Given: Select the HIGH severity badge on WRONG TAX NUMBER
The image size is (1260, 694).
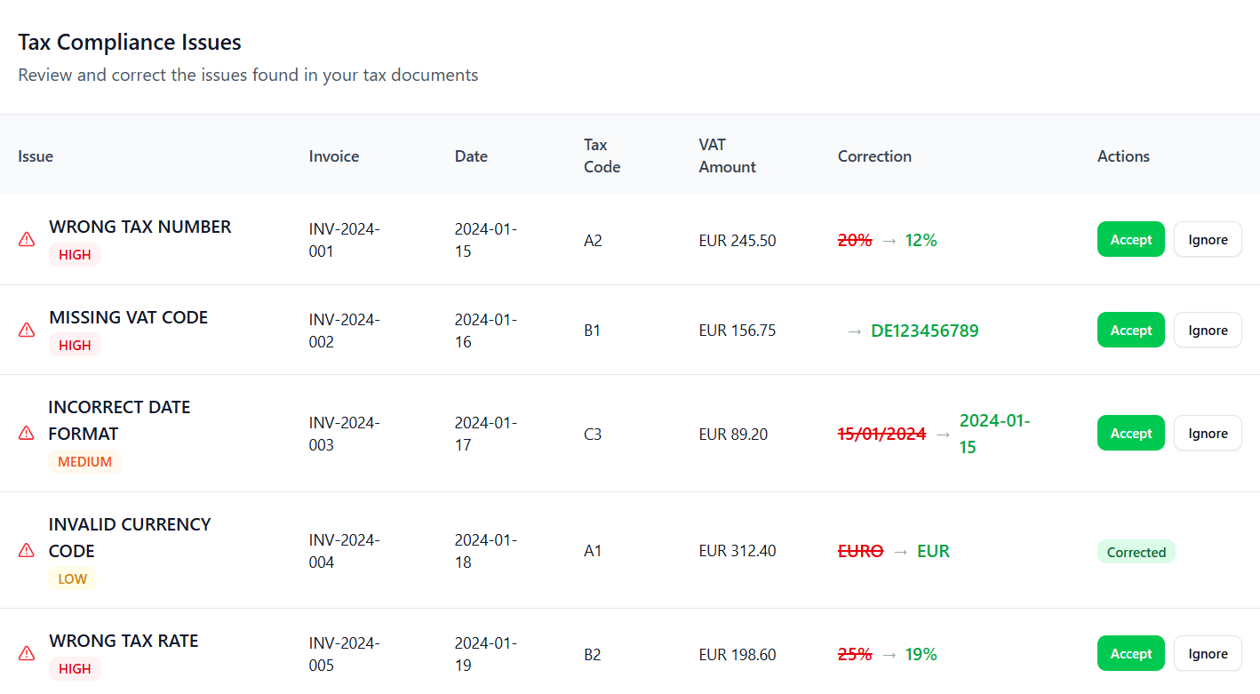Looking at the screenshot, I should [x=75, y=255].
